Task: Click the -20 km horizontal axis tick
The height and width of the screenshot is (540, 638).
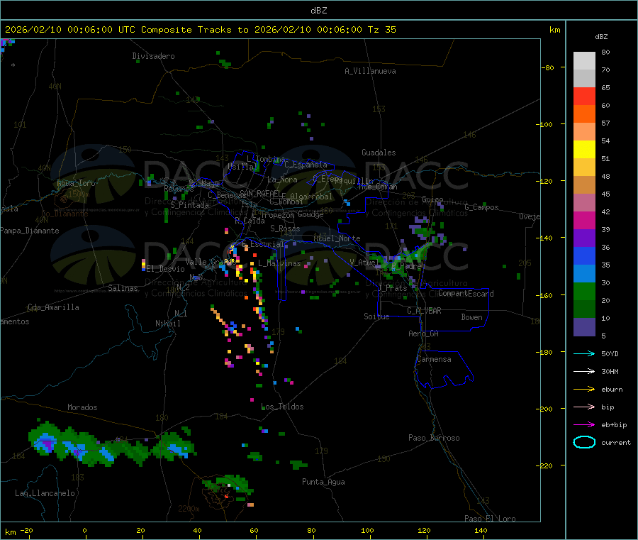Action: coord(26,530)
